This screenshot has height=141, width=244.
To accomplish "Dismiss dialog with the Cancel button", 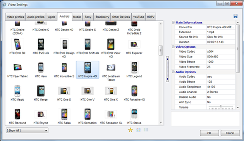I will click(230, 133).
